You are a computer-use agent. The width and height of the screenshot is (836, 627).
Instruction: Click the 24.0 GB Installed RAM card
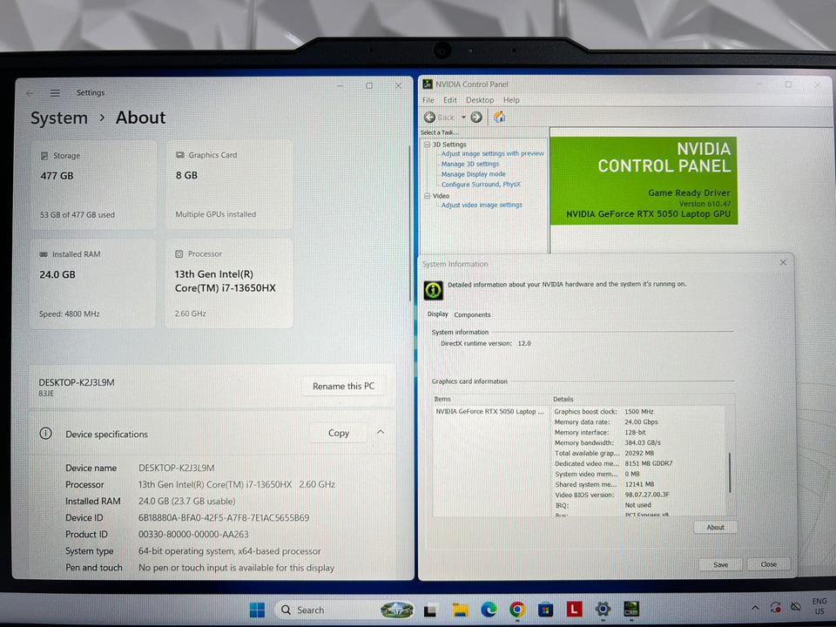coord(92,283)
